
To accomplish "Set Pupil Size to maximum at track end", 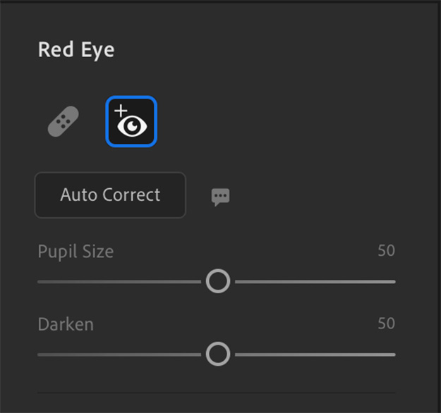I will tap(394, 281).
